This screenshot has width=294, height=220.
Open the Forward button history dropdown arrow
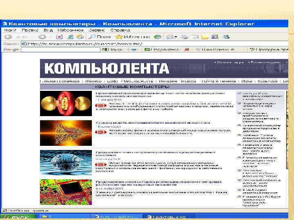coord(50,37)
